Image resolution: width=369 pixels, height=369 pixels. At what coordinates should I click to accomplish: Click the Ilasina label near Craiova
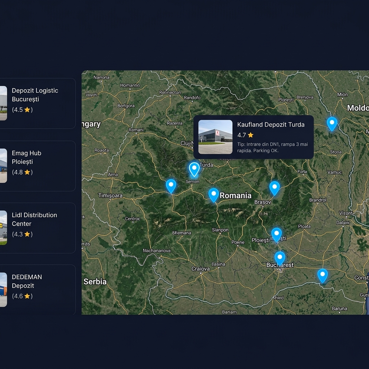(218, 264)
